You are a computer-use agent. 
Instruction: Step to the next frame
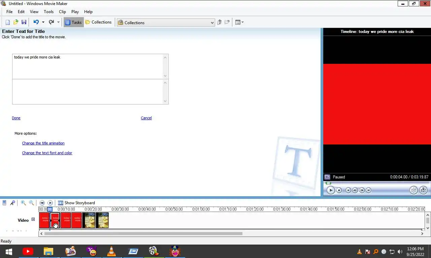click(x=362, y=190)
